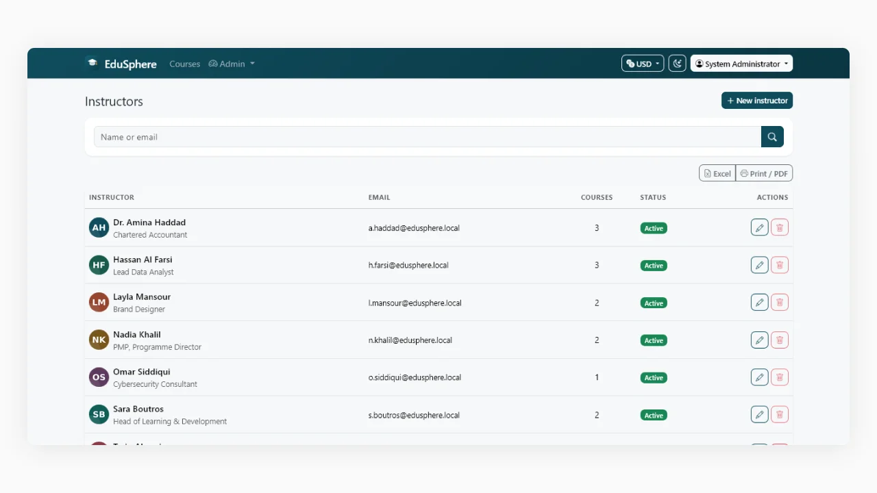Image resolution: width=877 pixels, height=493 pixels.
Task: Delete Omar Siddiqui with the trash icon
Action: pyautogui.click(x=780, y=377)
